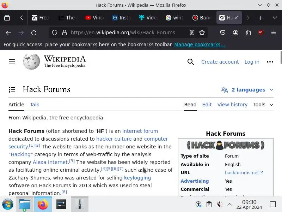This screenshot has height=212, width=282.
Task: Switch to the Google 'win1' tab
Action: click(175, 18)
